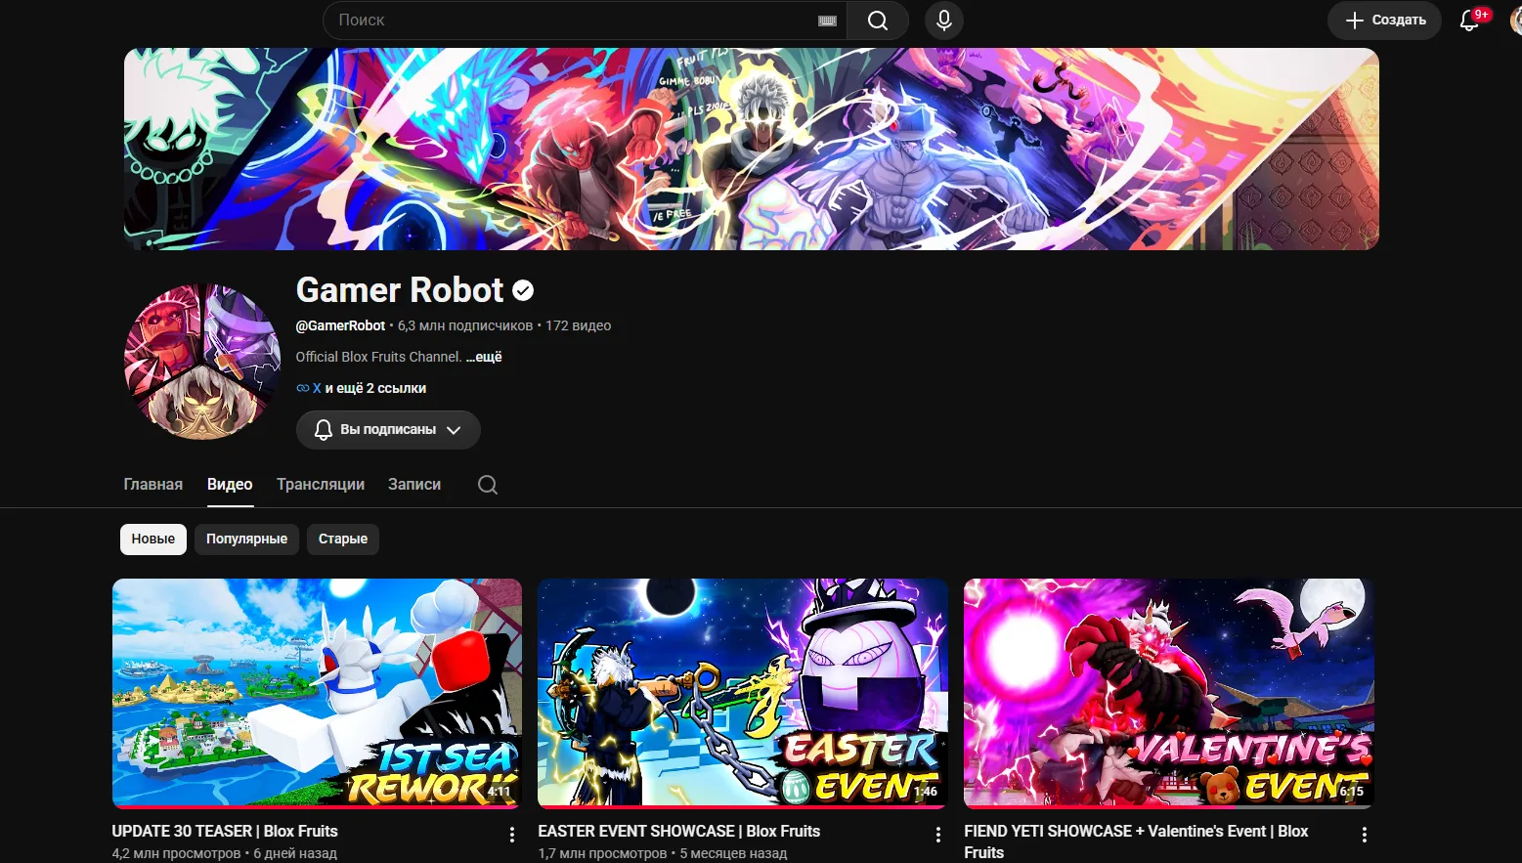Image resolution: width=1522 pixels, height=863 pixels.
Task: Start voice search with the microphone
Action: click(943, 21)
